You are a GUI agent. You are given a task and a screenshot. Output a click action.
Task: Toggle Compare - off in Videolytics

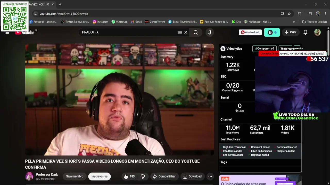(x=264, y=49)
